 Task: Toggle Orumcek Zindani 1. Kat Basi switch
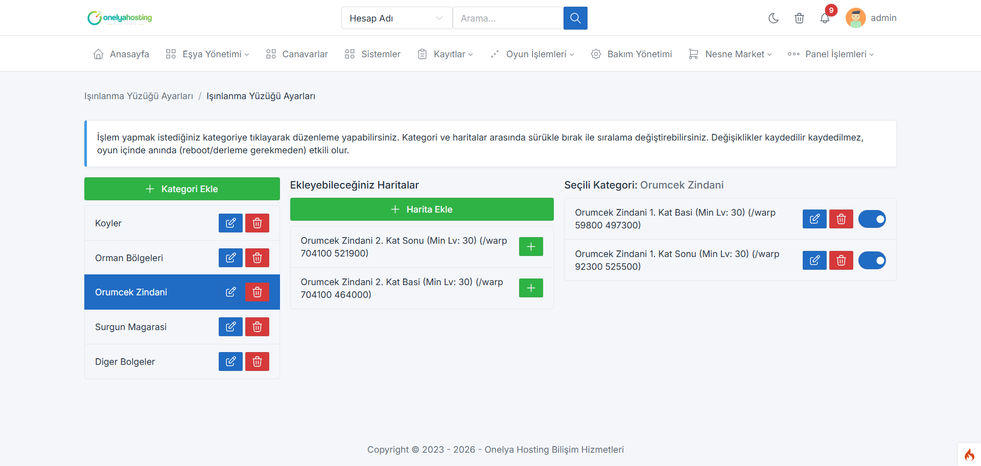point(872,219)
